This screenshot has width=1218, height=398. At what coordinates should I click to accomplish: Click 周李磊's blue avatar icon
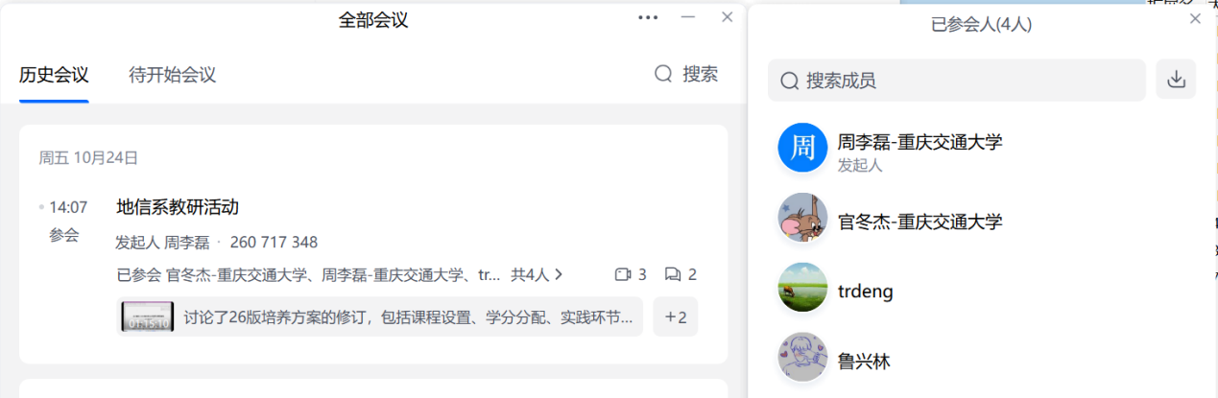(x=802, y=148)
